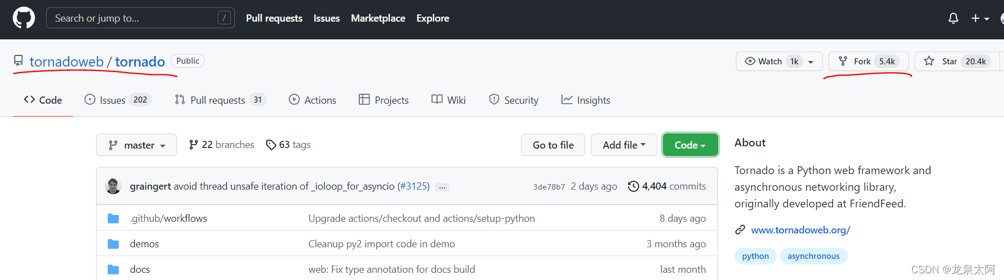This screenshot has height=280, width=1004.
Task: Open the notifications bell
Action: coord(953,18)
